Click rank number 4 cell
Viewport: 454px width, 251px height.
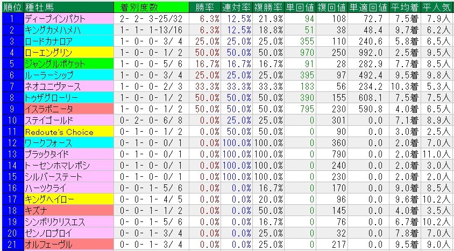click(x=12, y=53)
